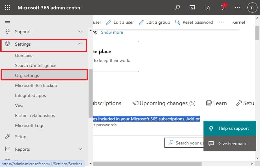Open the app launcher waffle icon

[x=8, y=8]
